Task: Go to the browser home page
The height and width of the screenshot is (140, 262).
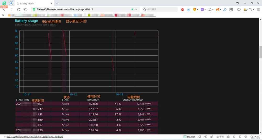Action: coord(26,10)
